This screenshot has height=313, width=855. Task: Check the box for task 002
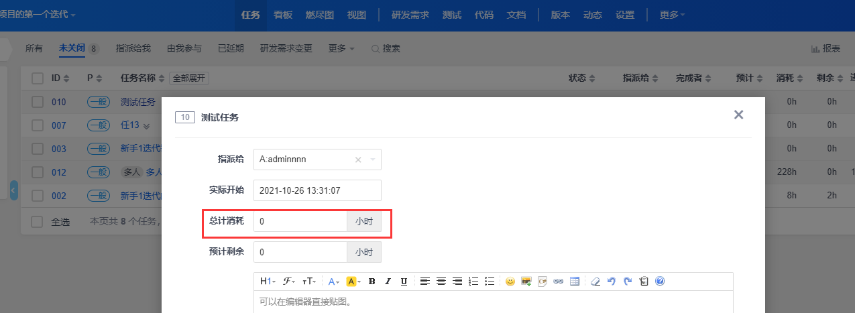38,196
